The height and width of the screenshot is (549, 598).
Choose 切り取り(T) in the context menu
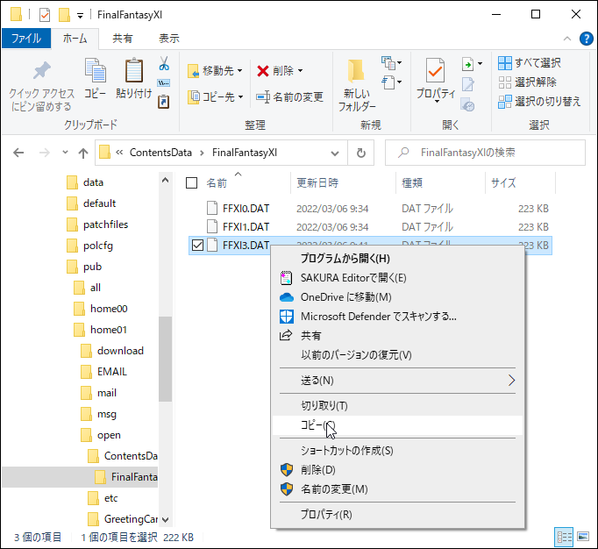tap(398, 405)
